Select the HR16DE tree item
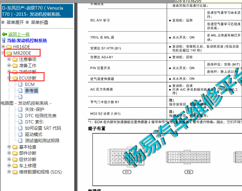The width and height of the screenshot is (242, 191). tap(21, 47)
